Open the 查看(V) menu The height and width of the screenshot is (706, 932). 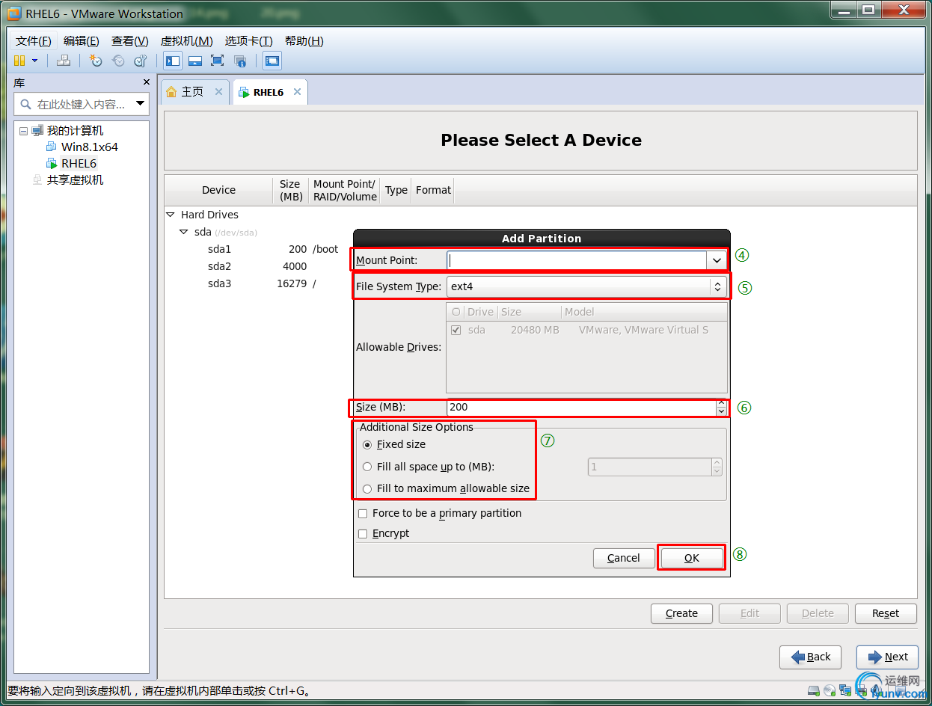pyautogui.click(x=130, y=41)
